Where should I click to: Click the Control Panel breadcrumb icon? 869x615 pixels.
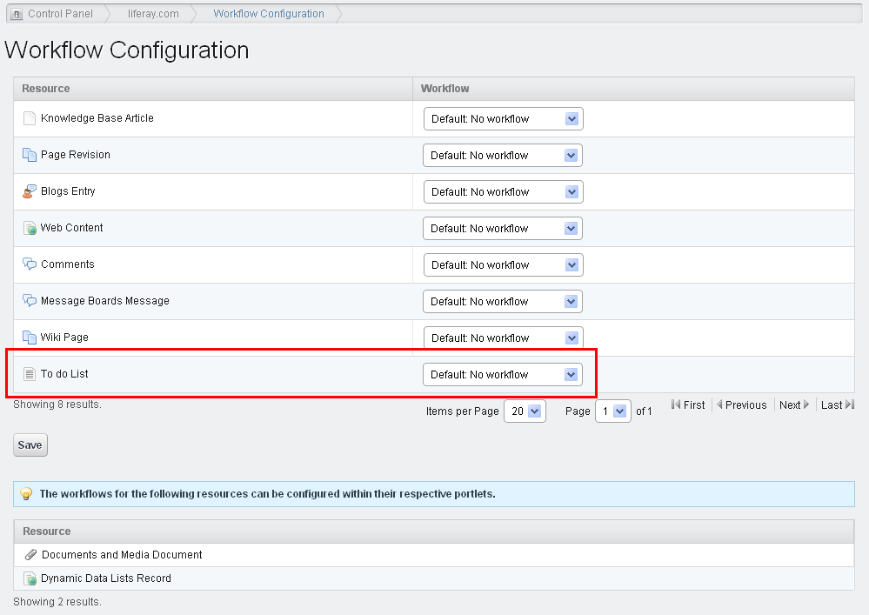pos(17,14)
